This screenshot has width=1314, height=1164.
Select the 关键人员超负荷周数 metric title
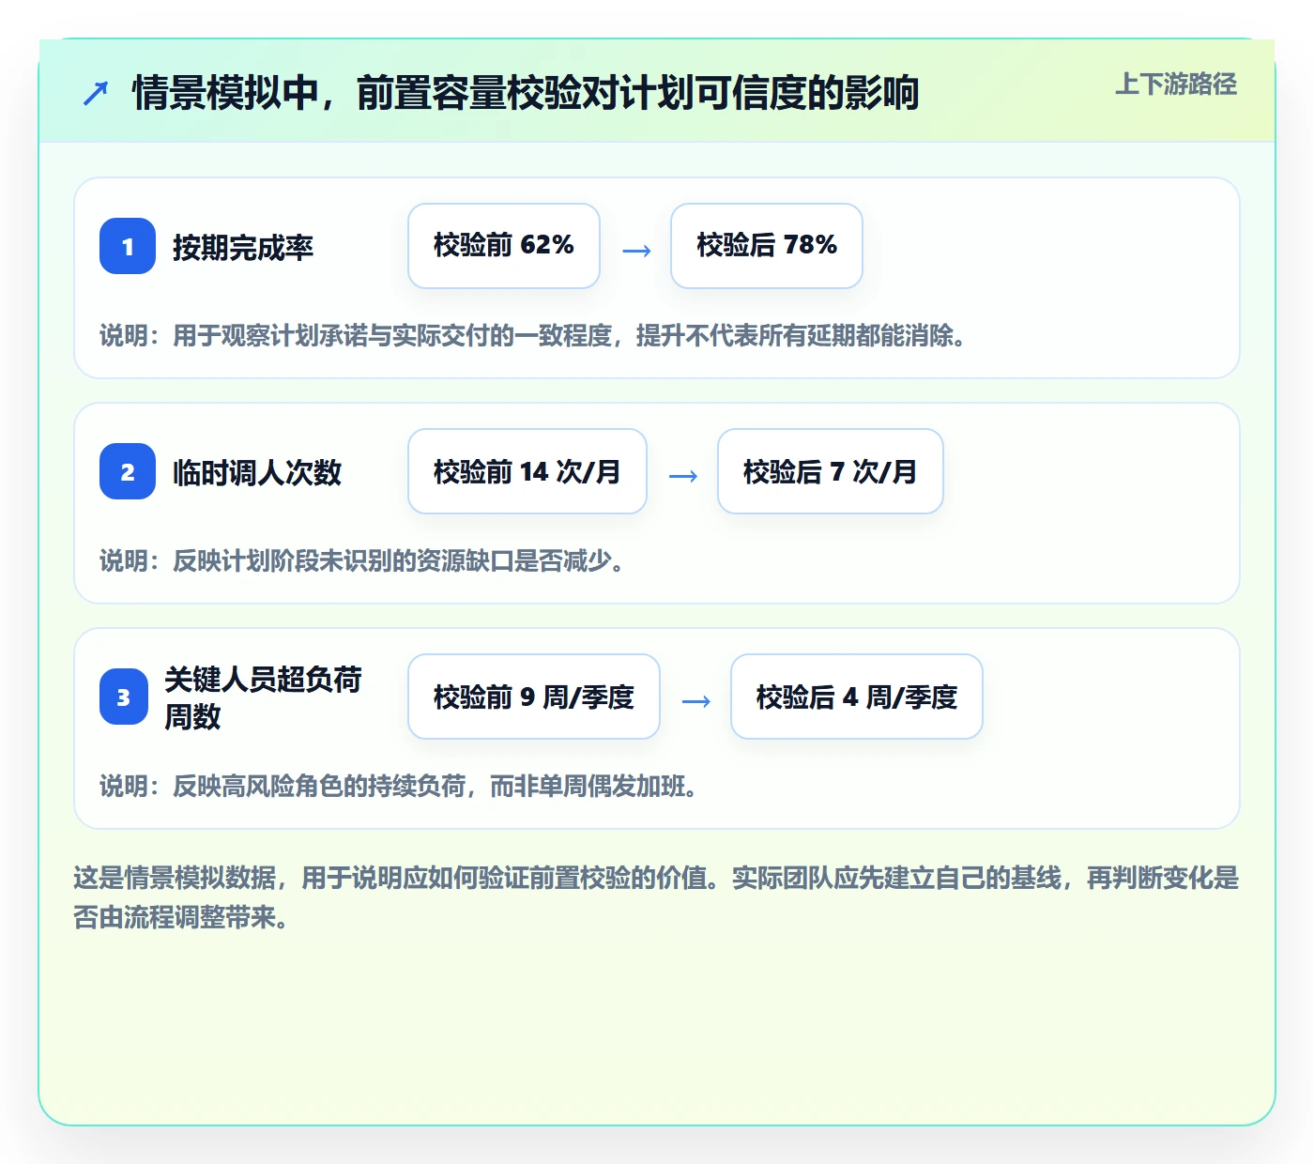pyautogui.click(x=264, y=697)
